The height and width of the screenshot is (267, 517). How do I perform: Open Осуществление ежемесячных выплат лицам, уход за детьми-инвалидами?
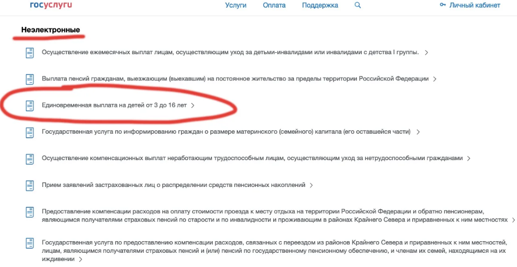[231, 52]
